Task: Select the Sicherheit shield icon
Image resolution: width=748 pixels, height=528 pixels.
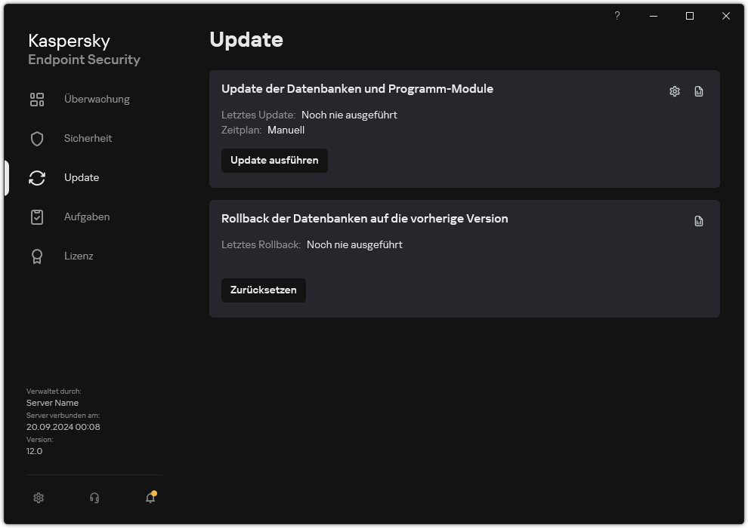Action: [36, 138]
